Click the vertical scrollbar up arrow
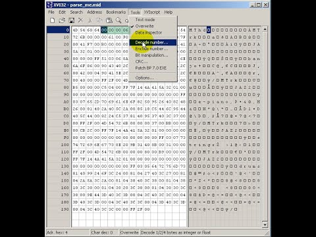 click(x=265, y=29)
